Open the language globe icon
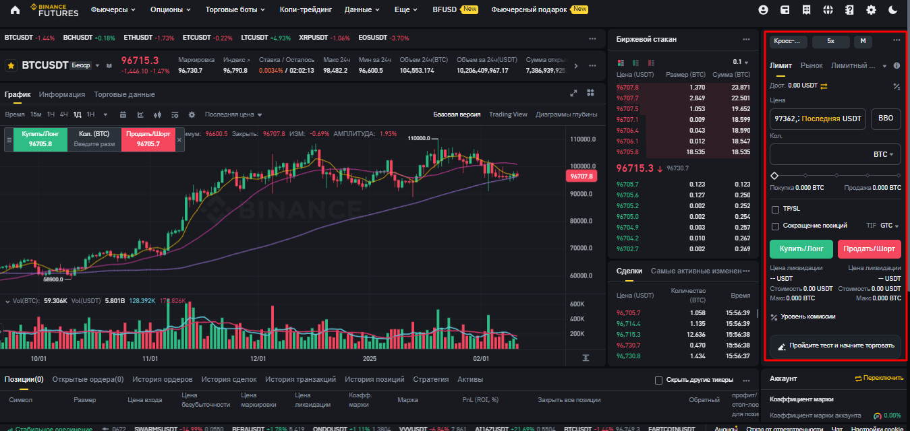 828,10
